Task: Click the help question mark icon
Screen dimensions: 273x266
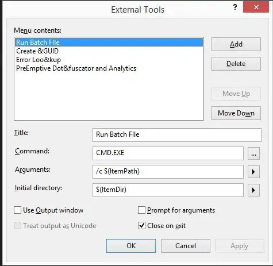Action: point(235,7)
